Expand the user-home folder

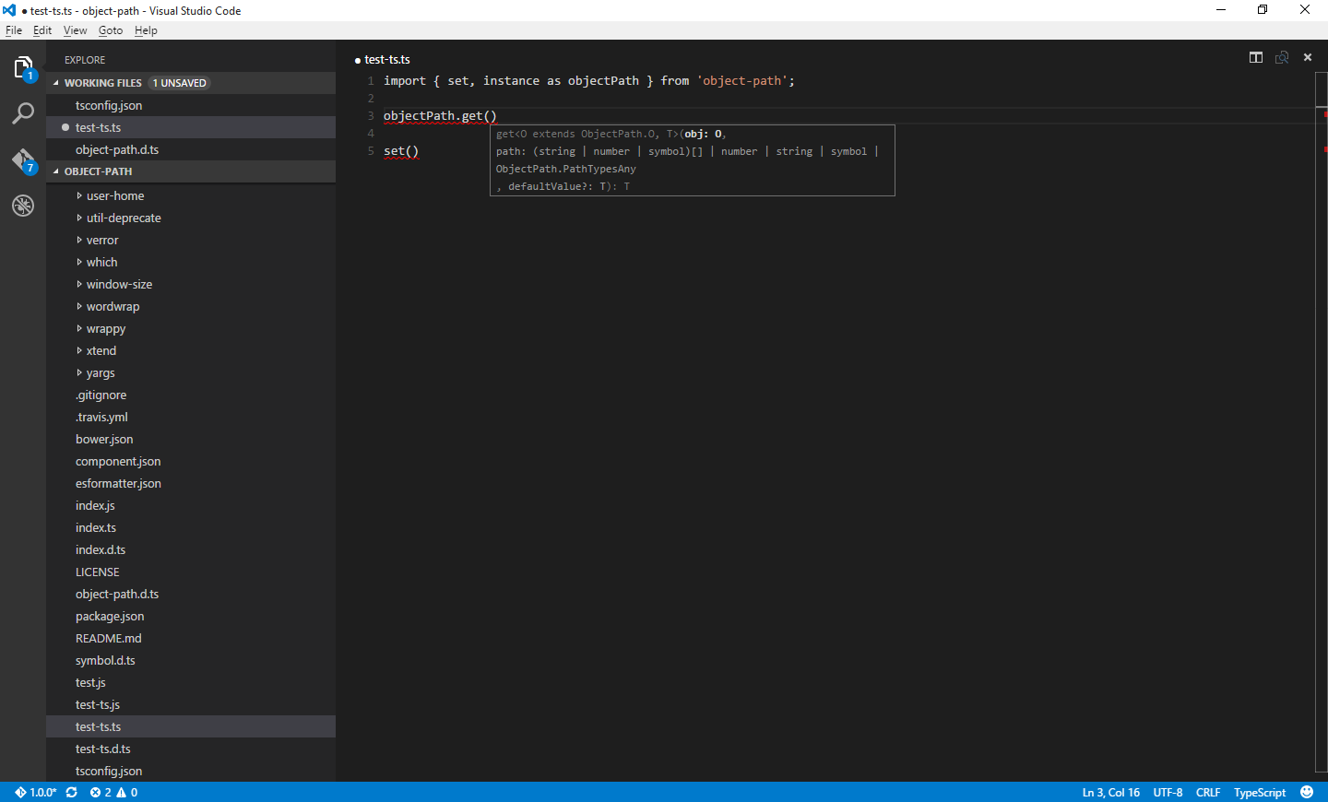[x=191, y=195]
